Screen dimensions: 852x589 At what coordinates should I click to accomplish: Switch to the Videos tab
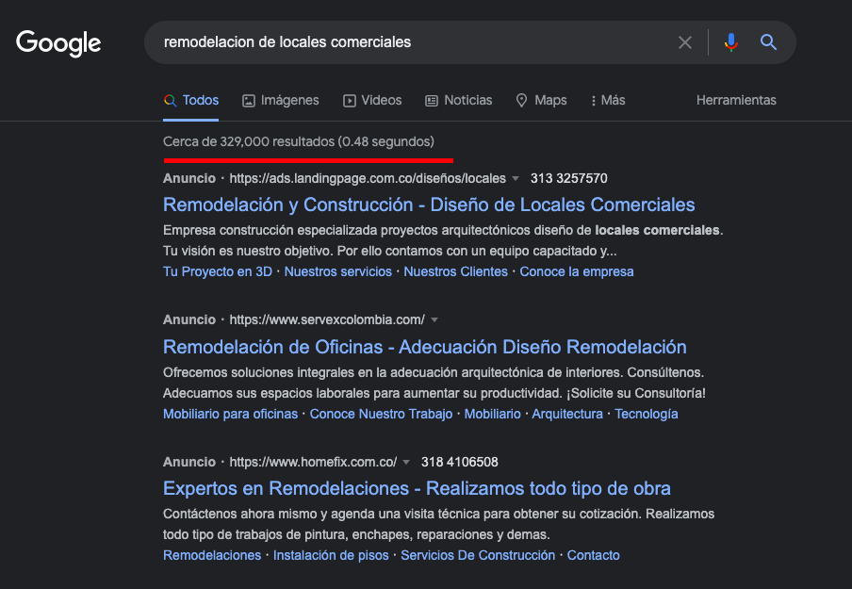(372, 101)
